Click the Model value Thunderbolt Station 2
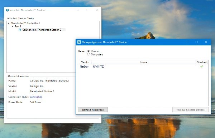Image resolution: width=215 pixels, height=138 pixels. tap(42, 92)
